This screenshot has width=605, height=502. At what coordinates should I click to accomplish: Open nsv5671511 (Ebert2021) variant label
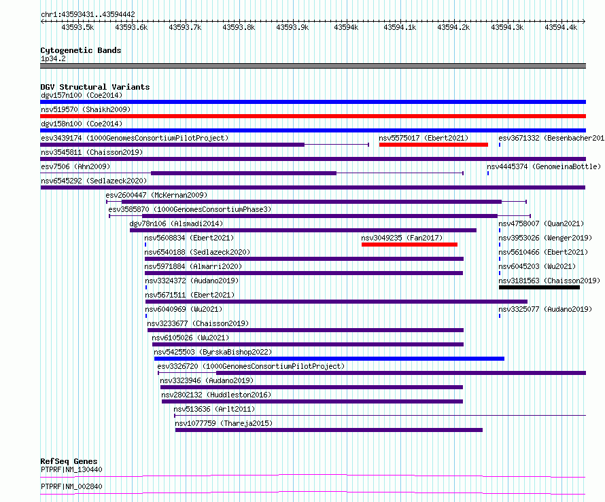click(x=190, y=295)
